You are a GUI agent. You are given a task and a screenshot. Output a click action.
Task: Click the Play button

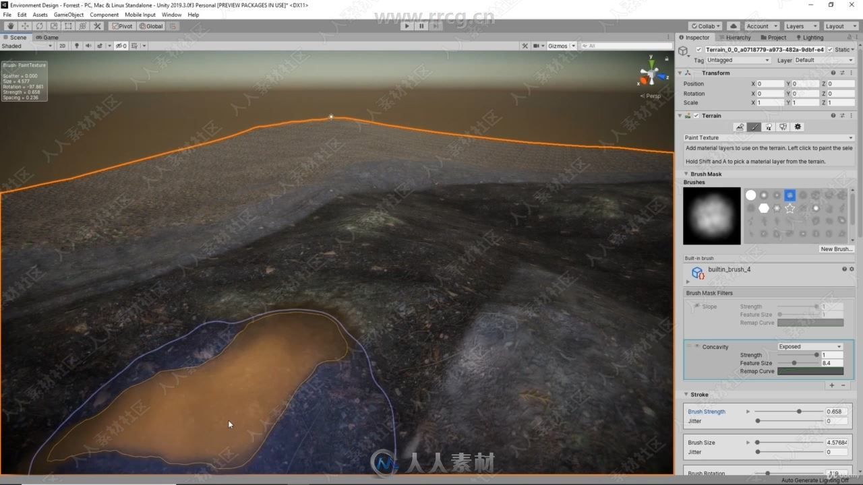pos(406,26)
